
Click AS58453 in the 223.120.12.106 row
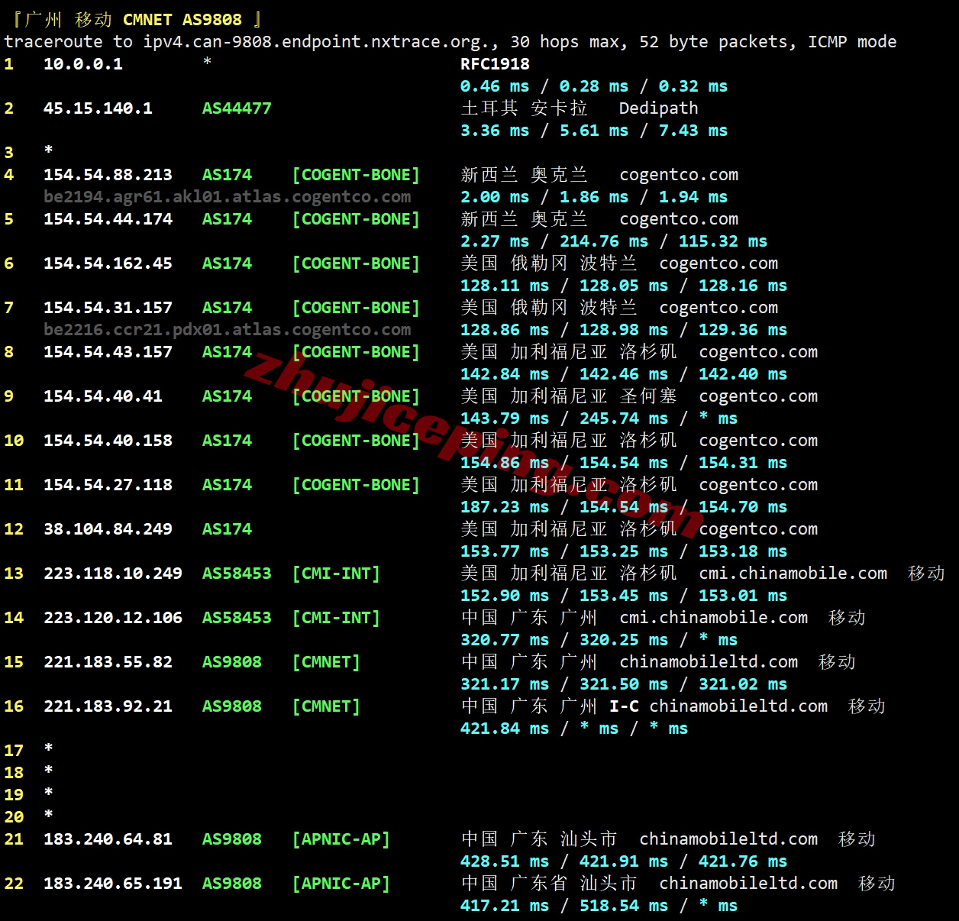(237, 618)
